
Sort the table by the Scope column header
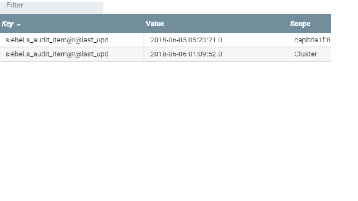300,24
